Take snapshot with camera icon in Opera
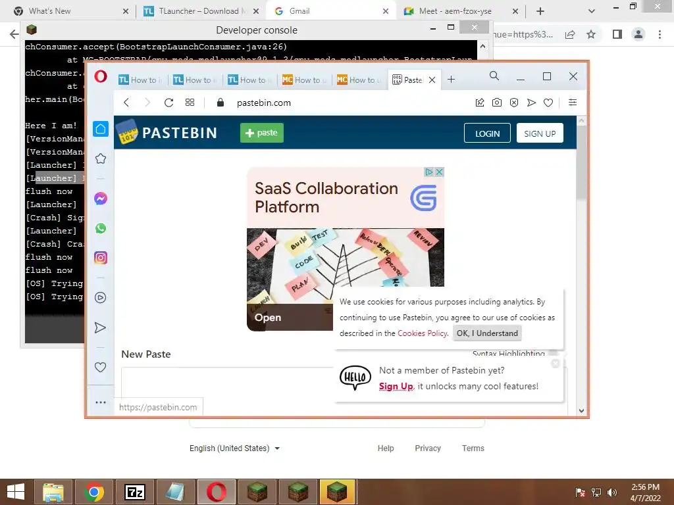This screenshot has height=505, width=674. 497,102
